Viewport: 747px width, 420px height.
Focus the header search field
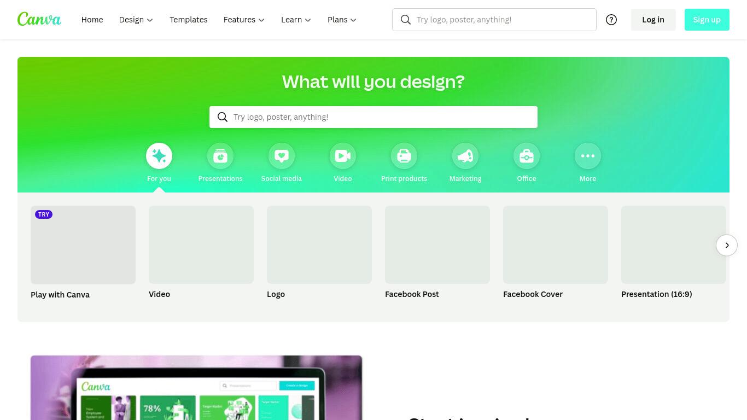tap(494, 20)
